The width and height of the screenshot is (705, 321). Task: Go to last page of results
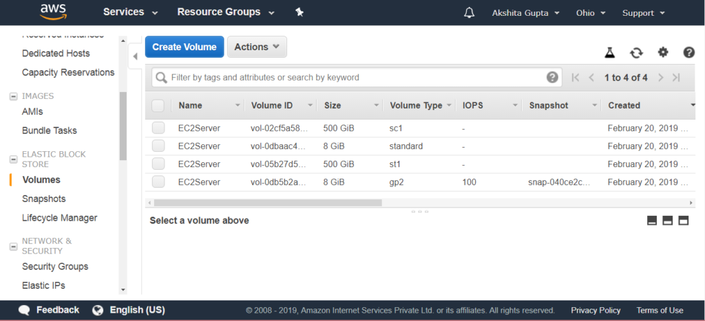click(676, 78)
